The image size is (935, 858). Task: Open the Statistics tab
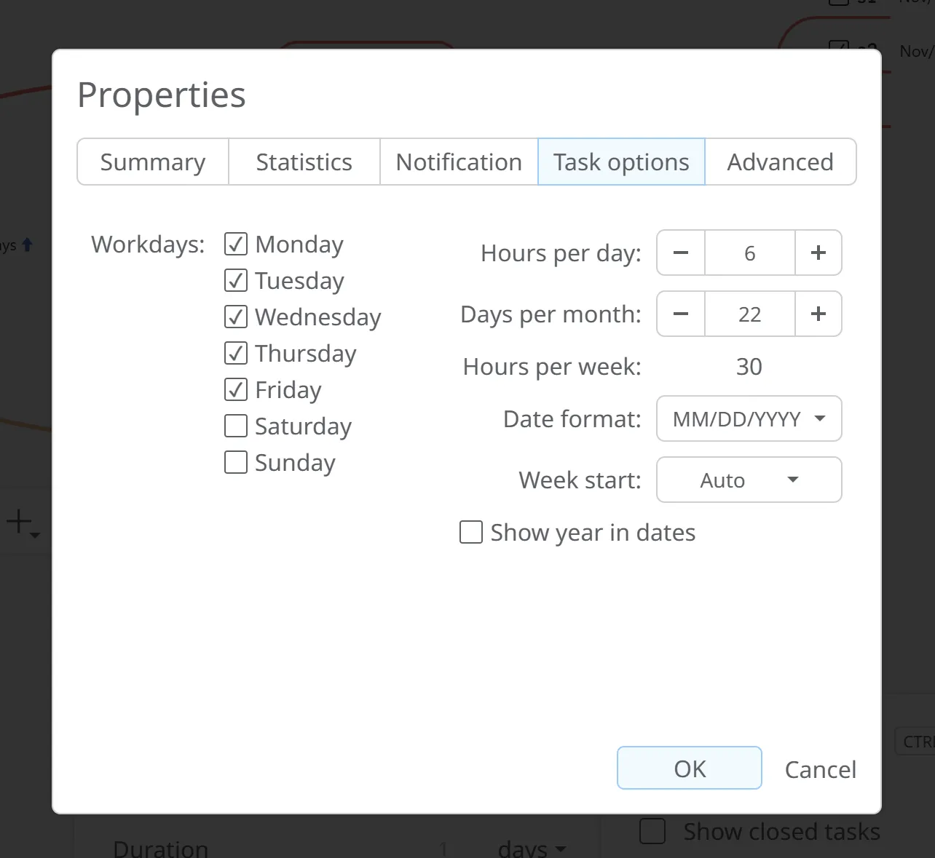pyautogui.click(x=304, y=162)
